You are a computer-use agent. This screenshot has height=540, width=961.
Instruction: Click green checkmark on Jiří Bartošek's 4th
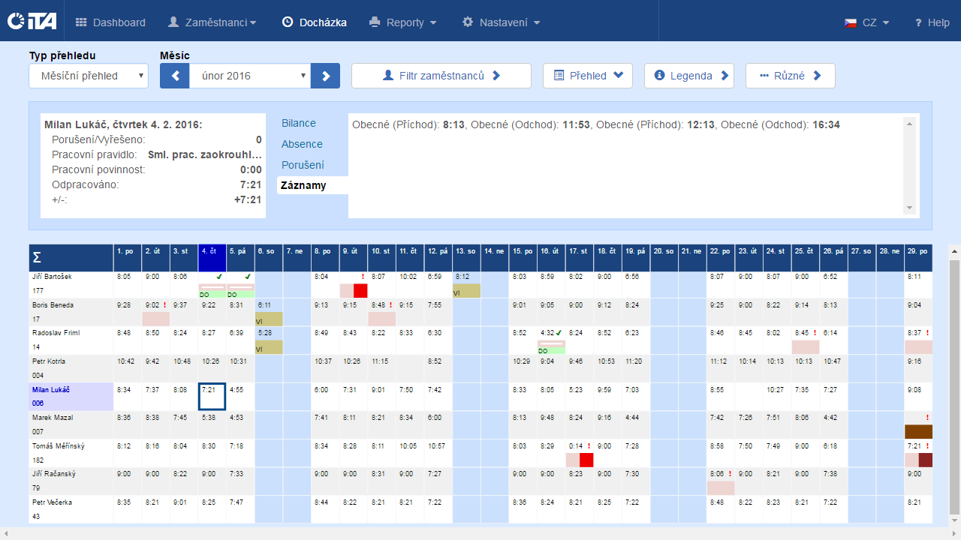218,277
